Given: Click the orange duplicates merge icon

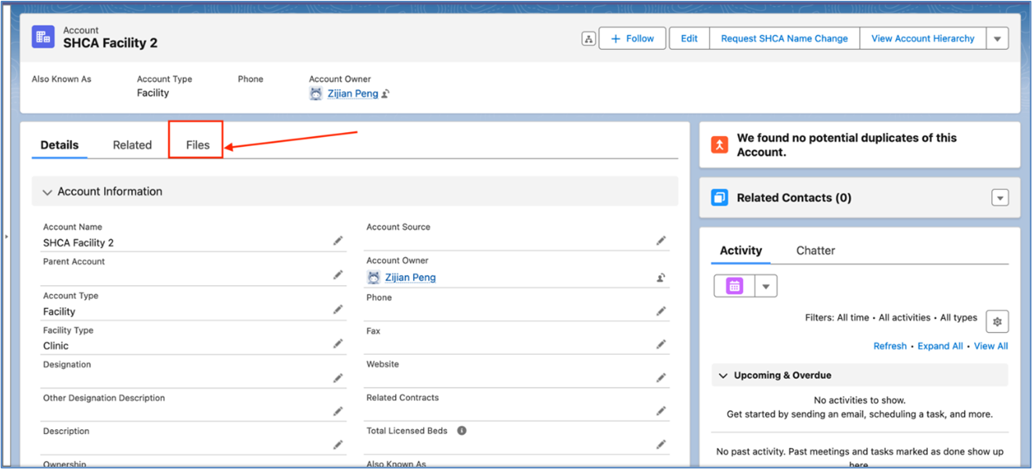Looking at the screenshot, I should pyautogui.click(x=719, y=145).
